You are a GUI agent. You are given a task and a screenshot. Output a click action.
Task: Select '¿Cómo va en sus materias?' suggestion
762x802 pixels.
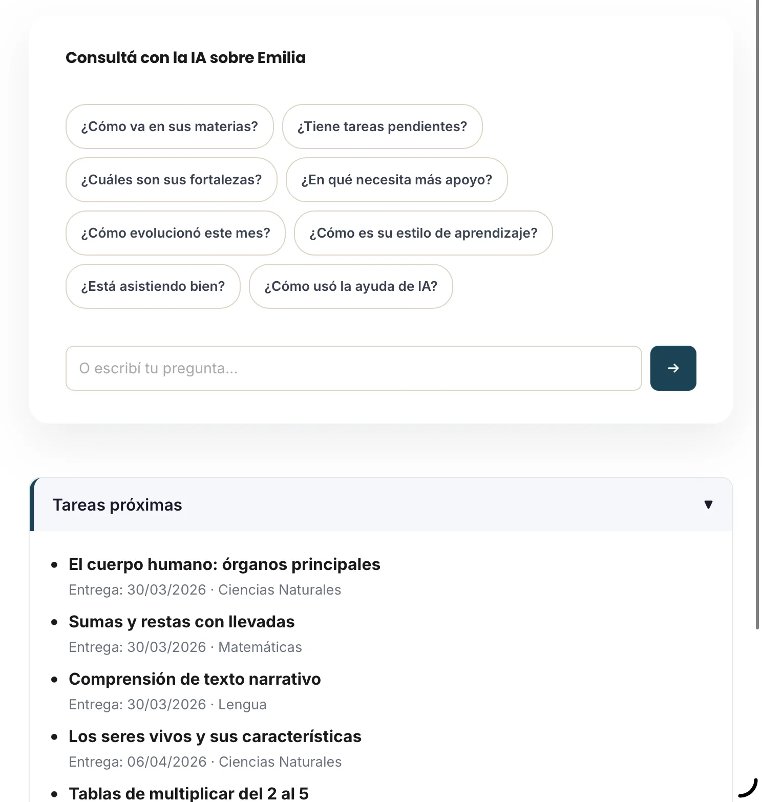[x=170, y=126]
